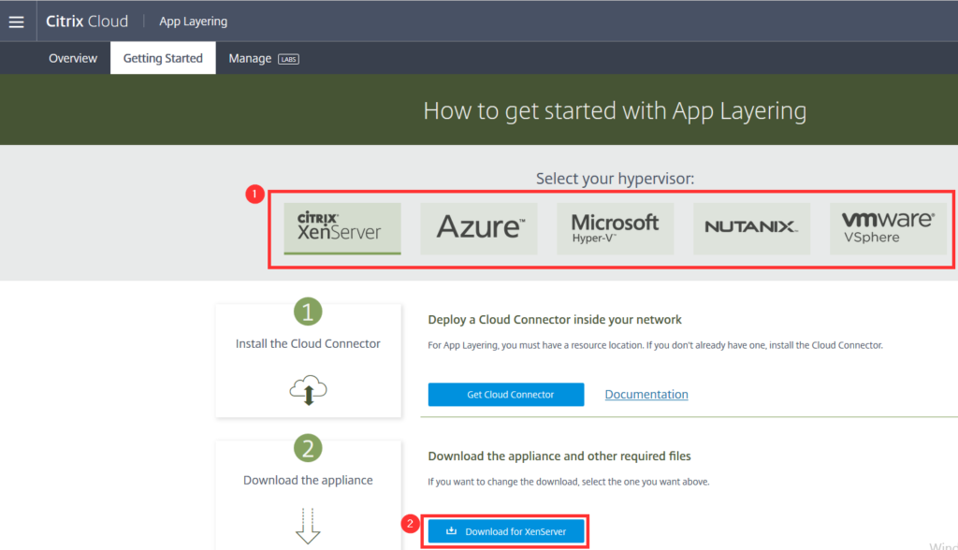Select the Nutanix hypervisor tile
Screen dimensions: 958x550
coord(751,228)
